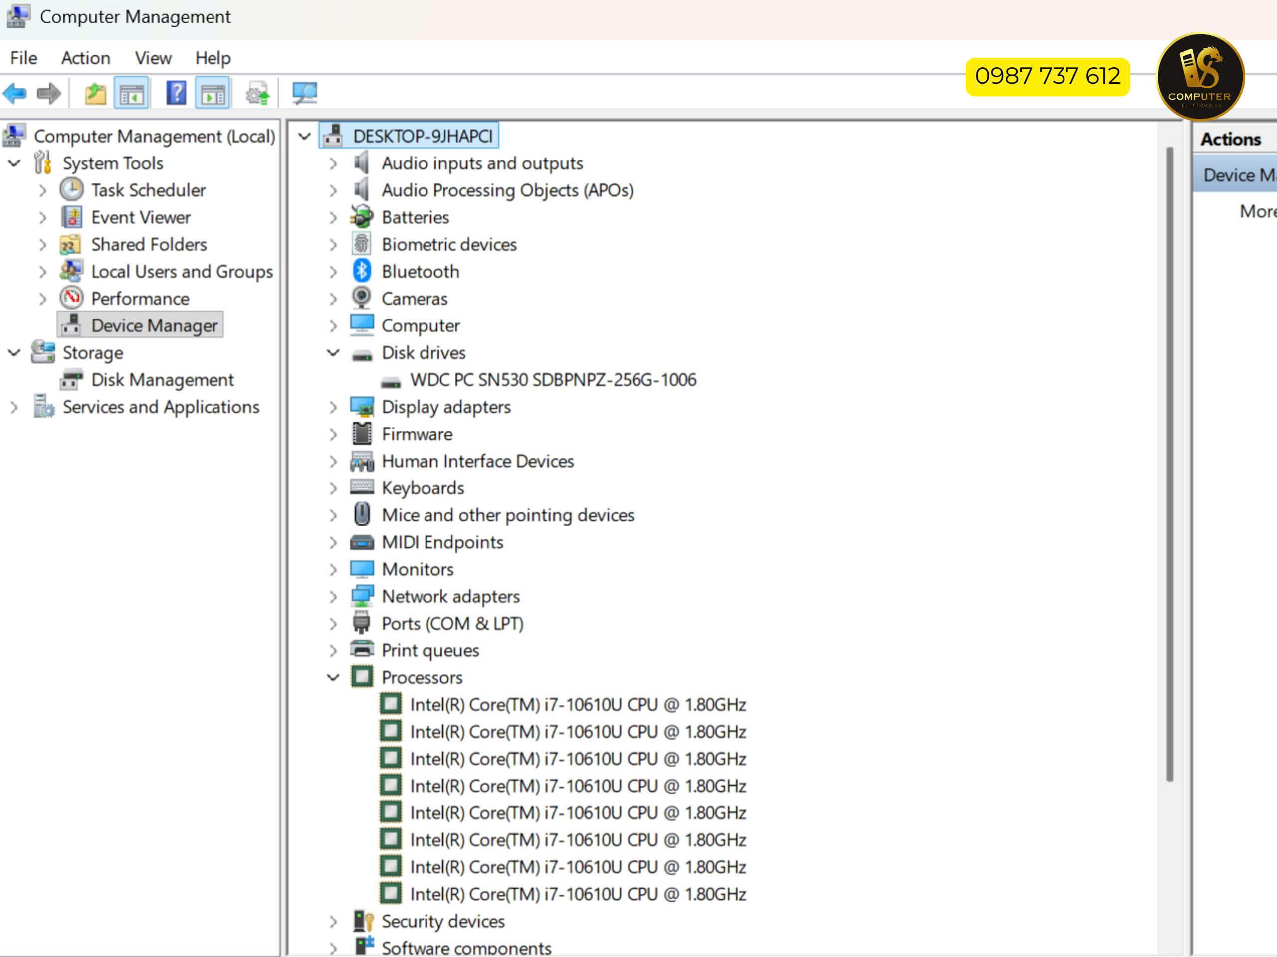Select the first Intel Core i7-10610U processor entry
Image resolution: width=1277 pixels, height=957 pixels.
coord(578,704)
